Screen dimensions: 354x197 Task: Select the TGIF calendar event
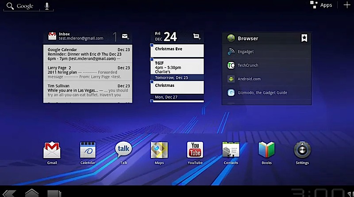177,66
